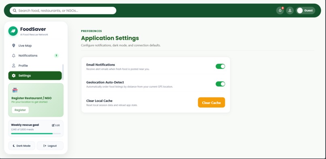Viewport: 326px width, 159px height.
Task: Click the Live Map pin icon
Action: pyautogui.click(x=13, y=46)
